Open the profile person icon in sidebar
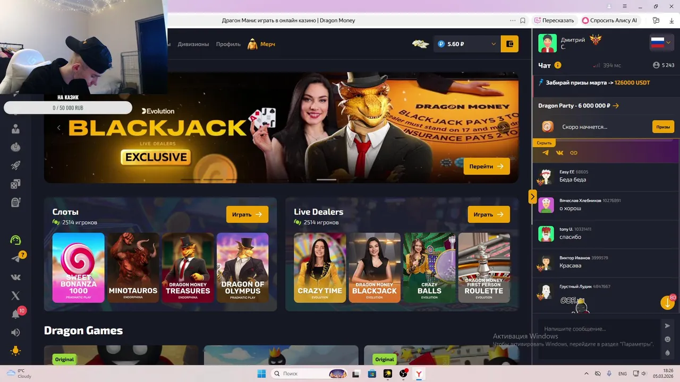This screenshot has width=680, height=382. pyautogui.click(x=15, y=129)
